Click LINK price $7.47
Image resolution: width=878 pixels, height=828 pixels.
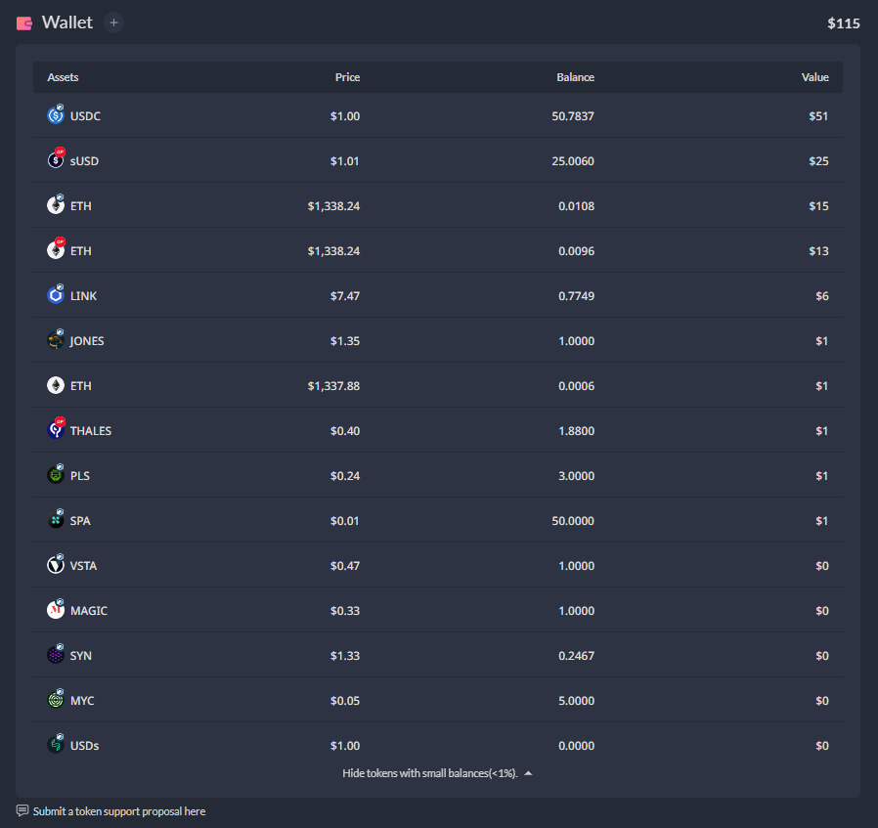(345, 296)
